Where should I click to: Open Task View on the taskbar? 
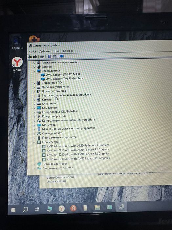(x=37, y=209)
